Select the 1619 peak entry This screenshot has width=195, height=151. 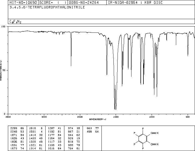click(36, 128)
